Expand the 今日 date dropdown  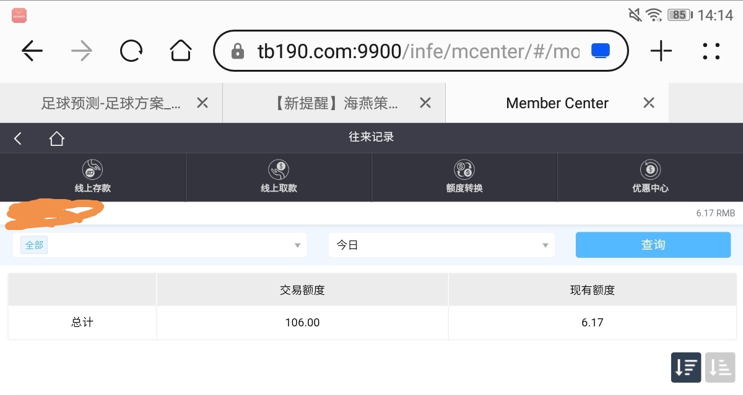point(441,245)
